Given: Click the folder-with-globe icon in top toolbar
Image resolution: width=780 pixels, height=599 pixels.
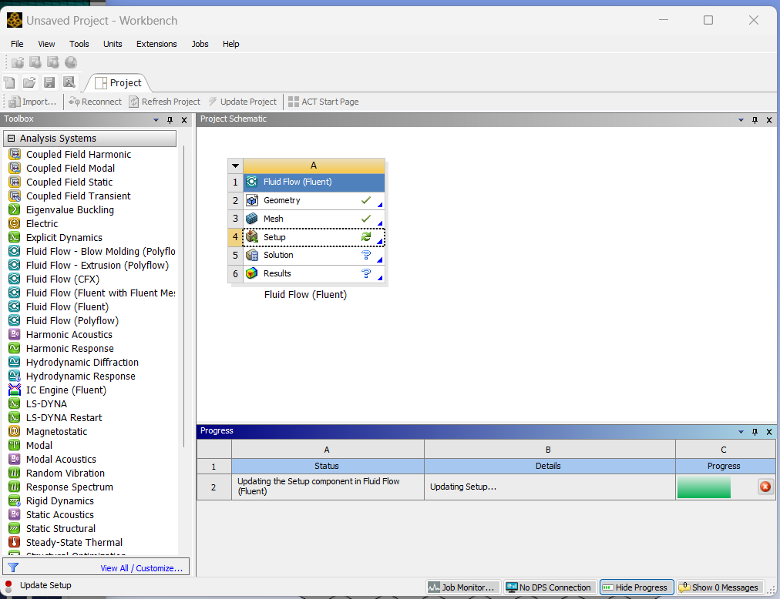Looking at the screenshot, I should pos(18,62).
